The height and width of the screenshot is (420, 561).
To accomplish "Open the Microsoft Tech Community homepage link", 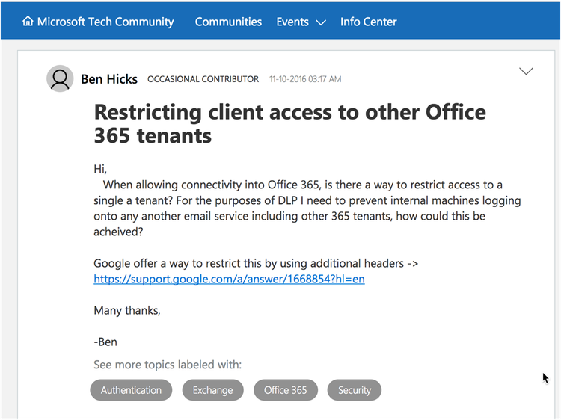I will click(x=105, y=22).
